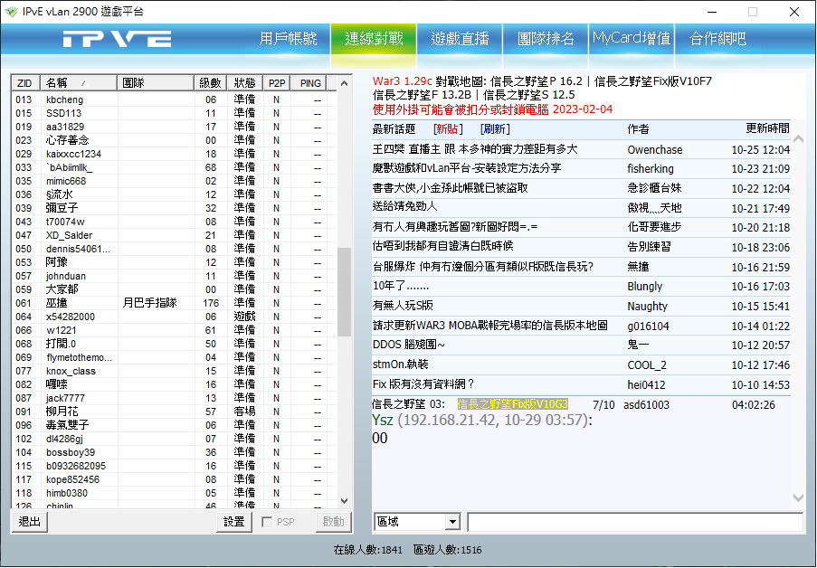Select user kaixxcc1234 in list
The height and width of the screenshot is (568, 817).
click(x=73, y=154)
